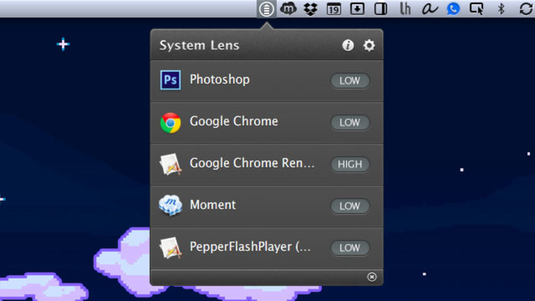Image resolution: width=535 pixels, height=301 pixels.
Task: Click the sync arrows menu bar icon
Action: tap(526, 9)
